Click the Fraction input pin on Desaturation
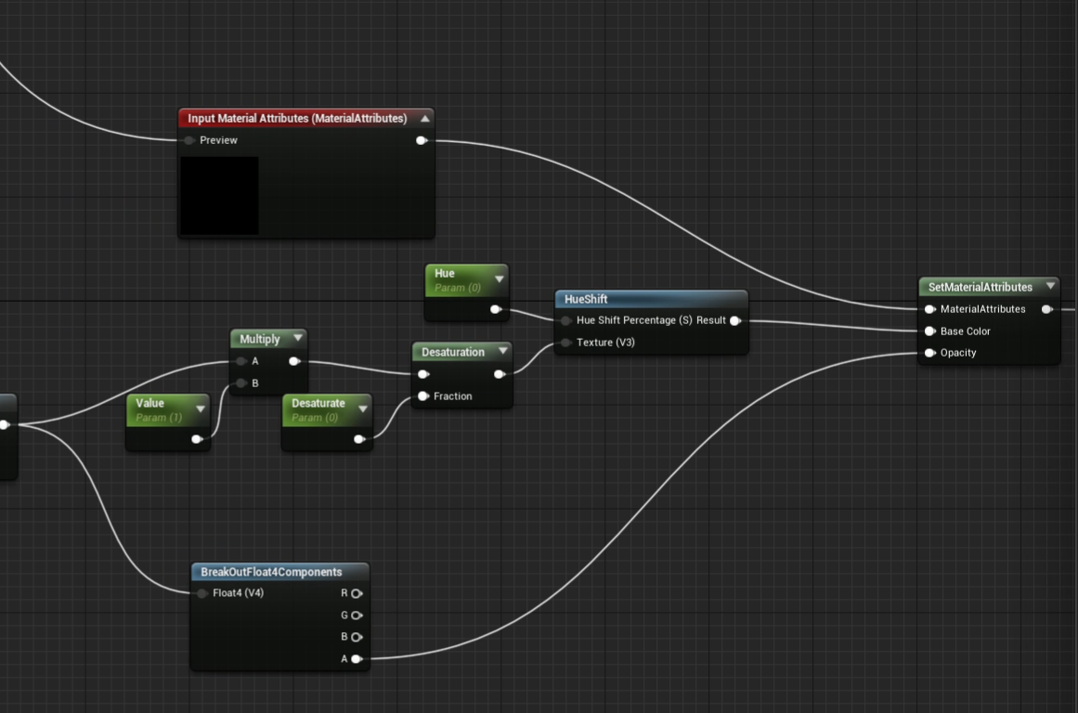Image resolution: width=1078 pixels, height=713 pixels. pyautogui.click(x=423, y=395)
